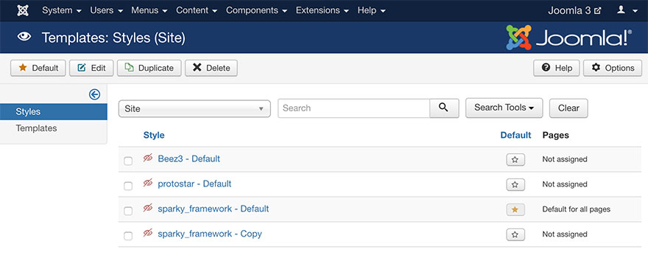Viewport: 648px width, 269px height.
Task: Open the Menus menu
Action: point(149,10)
